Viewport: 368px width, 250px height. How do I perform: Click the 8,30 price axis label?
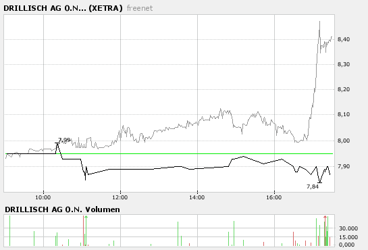[344, 64]
